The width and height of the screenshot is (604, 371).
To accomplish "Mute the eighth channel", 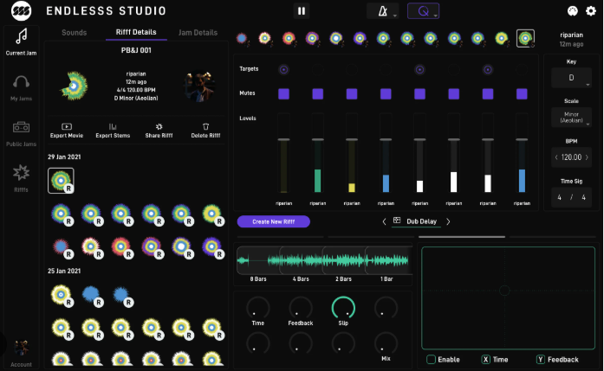I will coord(522,93).
